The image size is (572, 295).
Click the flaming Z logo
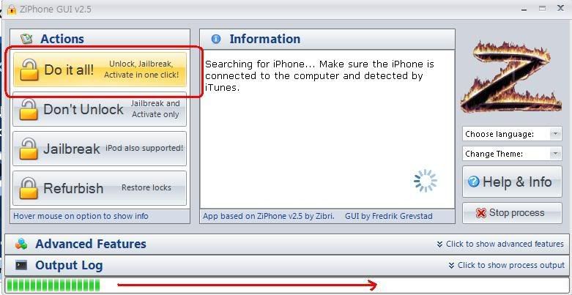click(510, 77)
